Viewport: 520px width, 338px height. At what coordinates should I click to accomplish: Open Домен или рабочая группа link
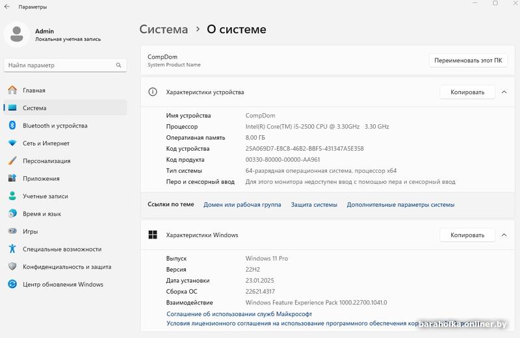point(242,205)
